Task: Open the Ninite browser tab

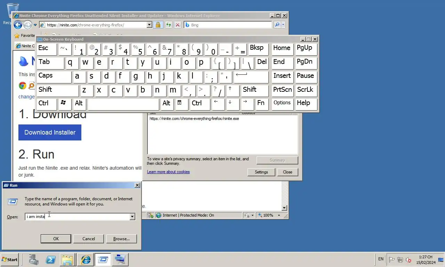Action: (x=25, y=46)
